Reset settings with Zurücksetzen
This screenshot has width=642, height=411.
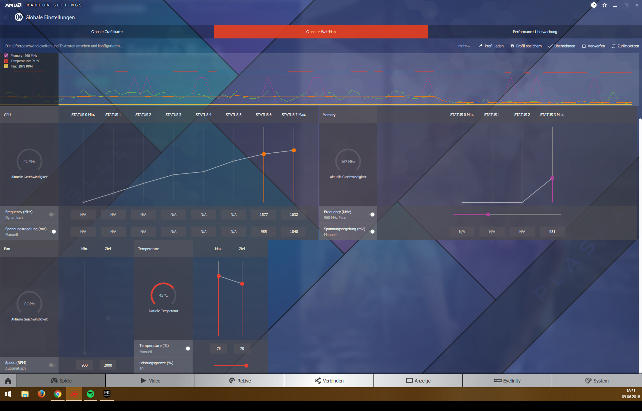[x=625, y=46]
